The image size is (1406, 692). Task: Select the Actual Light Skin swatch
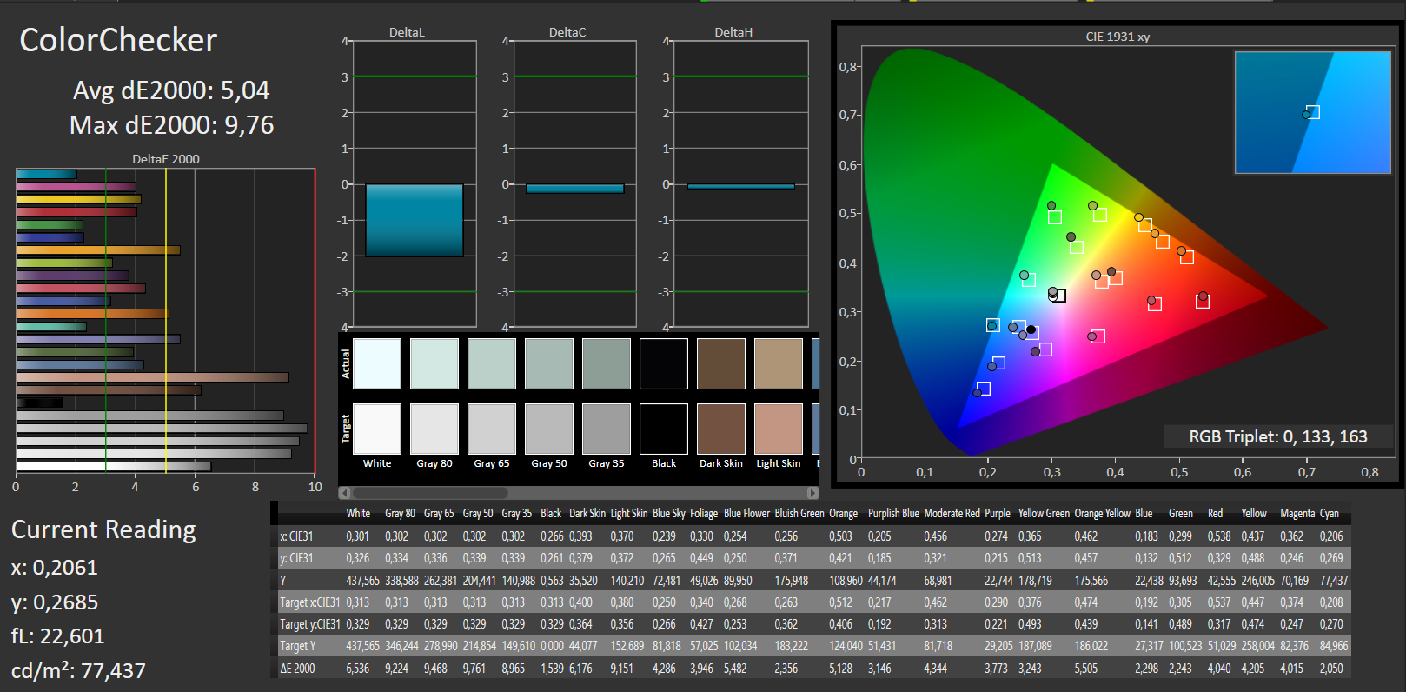click(x=779, y=363)
